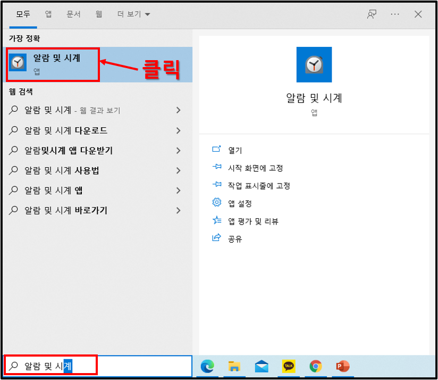Expand arrow for 웹 결과 보기 suggestion

point(178,110)
